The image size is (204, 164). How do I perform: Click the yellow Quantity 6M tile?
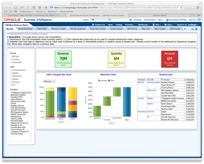[116, 59]
